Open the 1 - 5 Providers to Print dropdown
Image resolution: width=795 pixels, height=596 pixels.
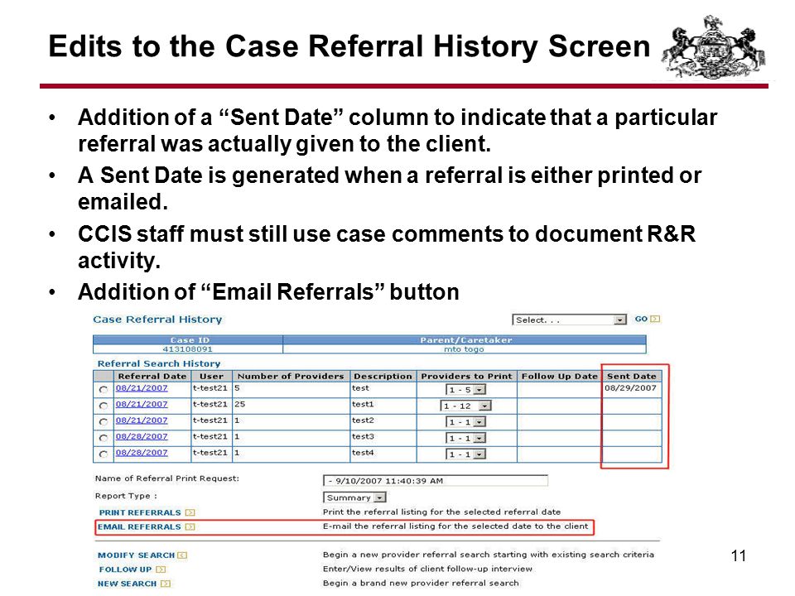pos(465,390)
